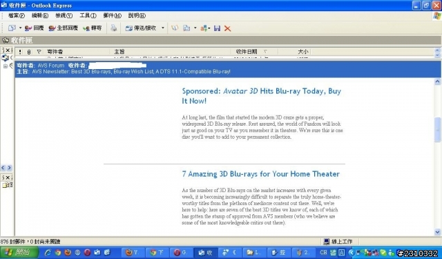
Task: Open the Windows 開始 Start button
Action: (x=19, y=253)
